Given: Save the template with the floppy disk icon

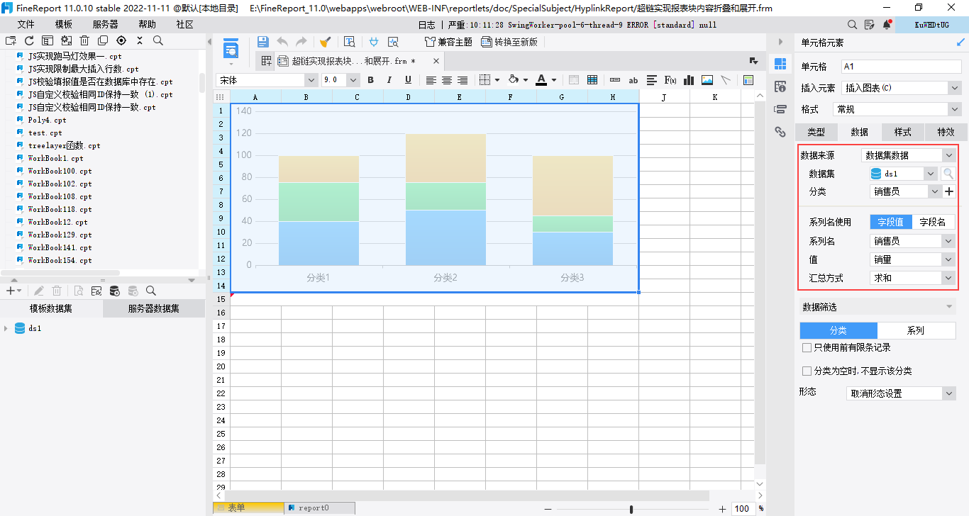Looking at the screenshot, I should point(262,42).
